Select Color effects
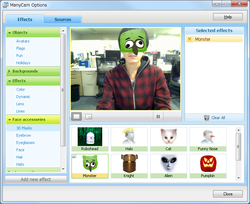The image size is (250, 204). point(21,89)
